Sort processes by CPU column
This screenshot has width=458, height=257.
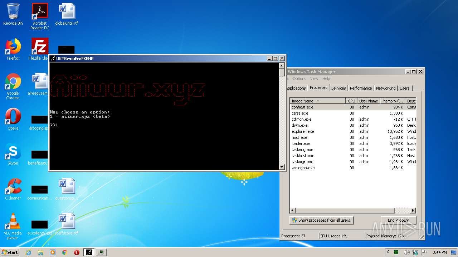click(x=351, y=101)
